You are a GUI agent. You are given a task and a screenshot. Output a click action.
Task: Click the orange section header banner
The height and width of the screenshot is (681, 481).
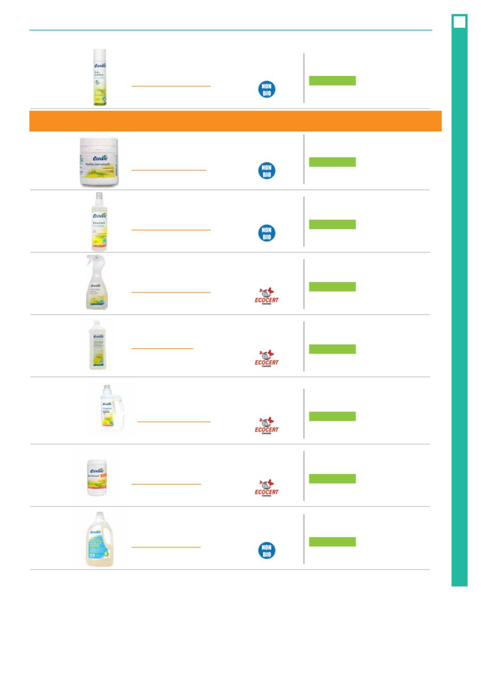(235, 121)
